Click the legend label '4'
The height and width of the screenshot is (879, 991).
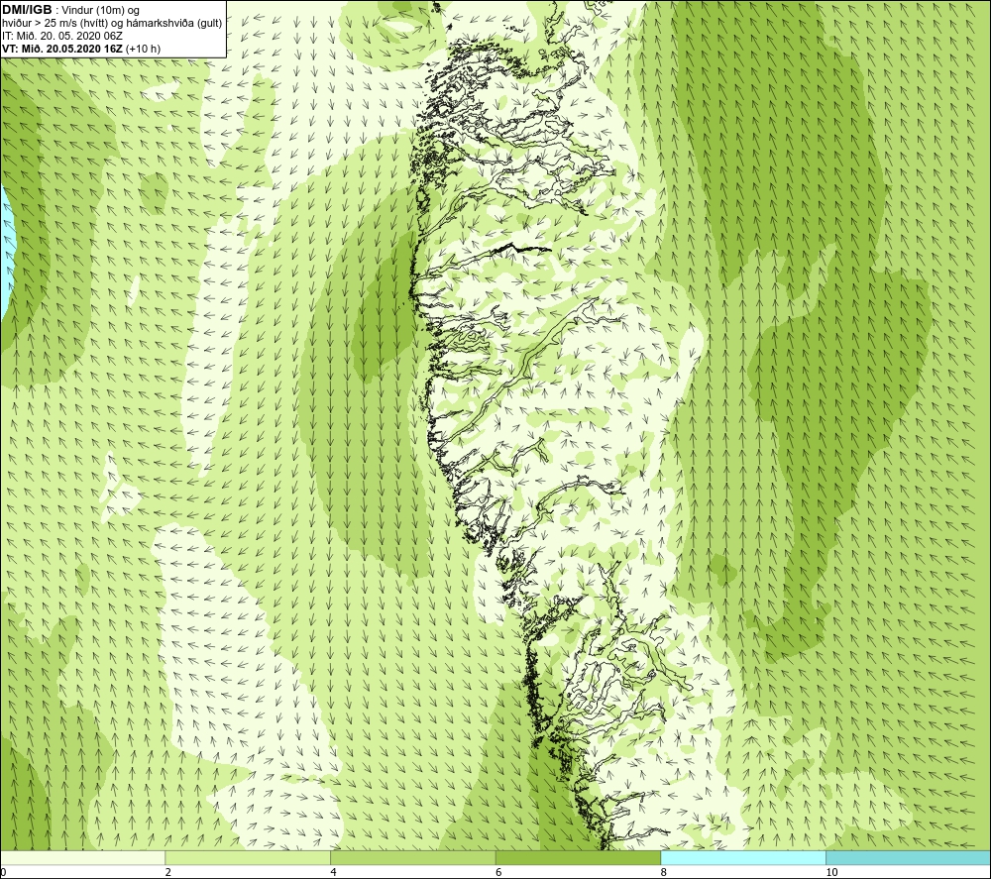tap(333, 872)
